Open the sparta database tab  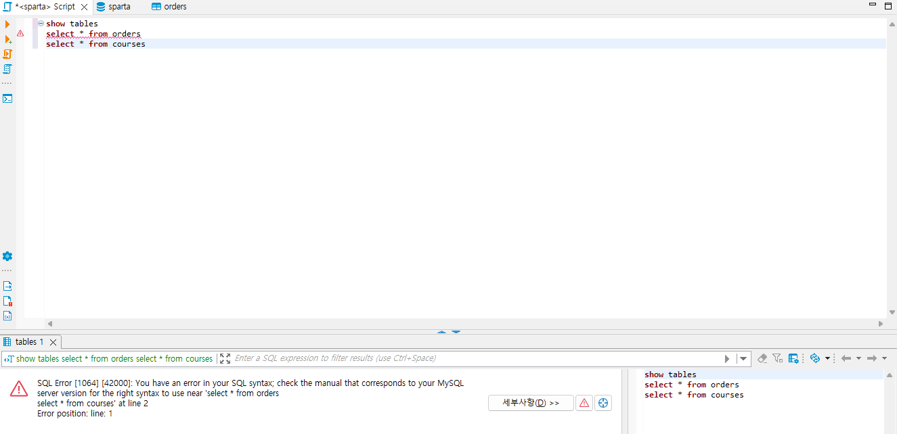(x=113, y=7)
